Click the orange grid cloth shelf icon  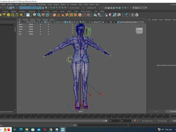point(71,15)
